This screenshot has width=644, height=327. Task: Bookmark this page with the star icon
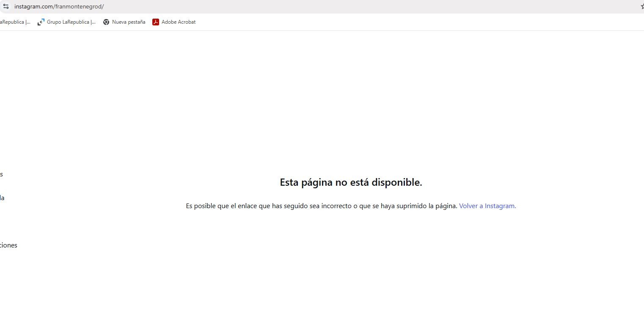(642, 6)
